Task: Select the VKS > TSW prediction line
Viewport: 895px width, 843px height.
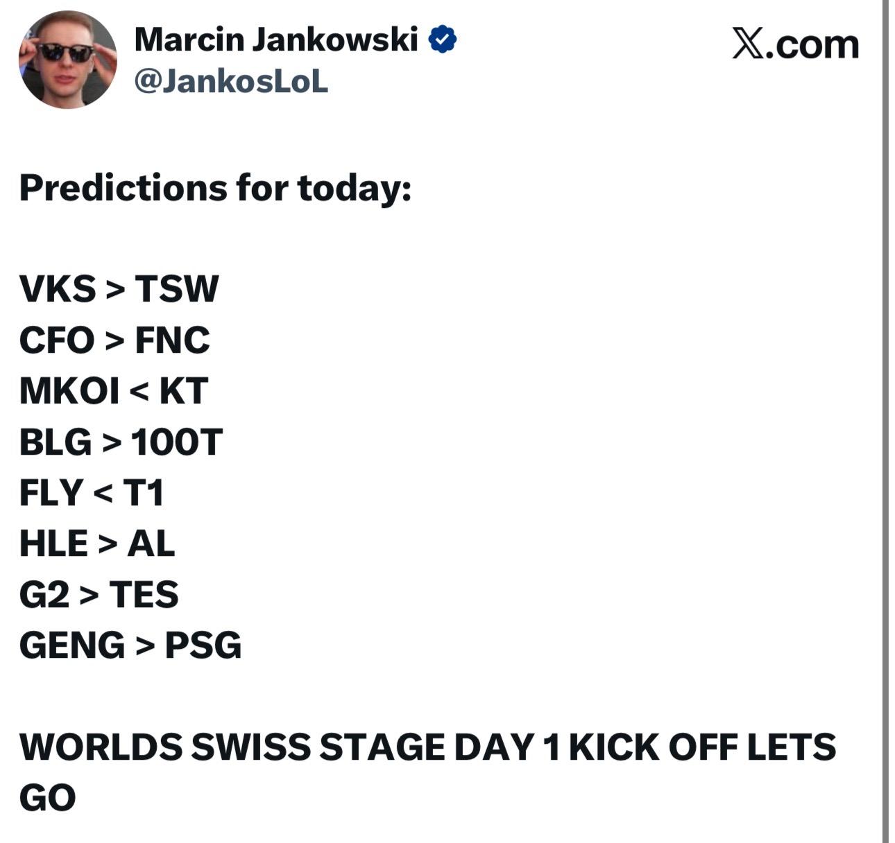Action: point(119,288)
